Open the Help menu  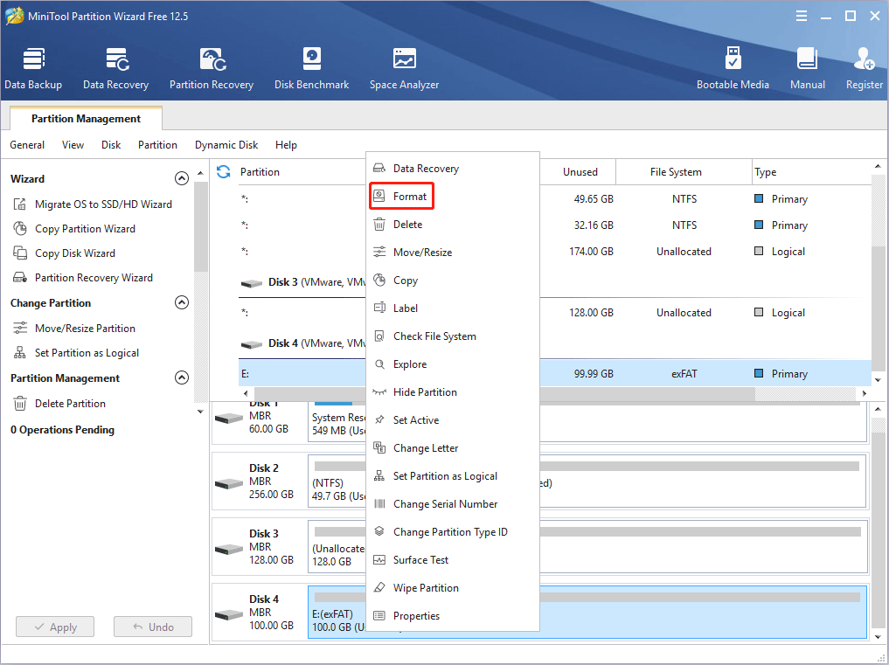pyautogui.click(x=287, y=145)
